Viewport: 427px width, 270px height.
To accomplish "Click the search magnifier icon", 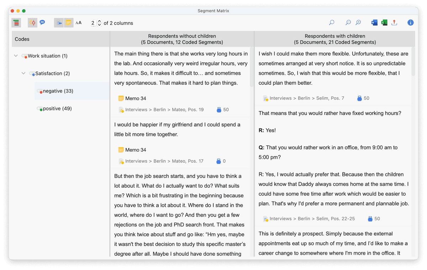I will [332, 23].
